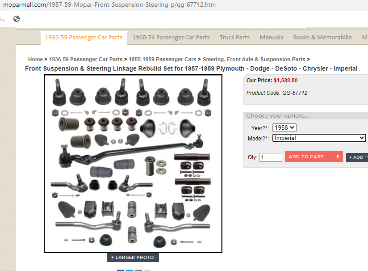Screen dimensions: 368x271
Task: Click the globe icon in bookmarks bar
Action: 17,19
